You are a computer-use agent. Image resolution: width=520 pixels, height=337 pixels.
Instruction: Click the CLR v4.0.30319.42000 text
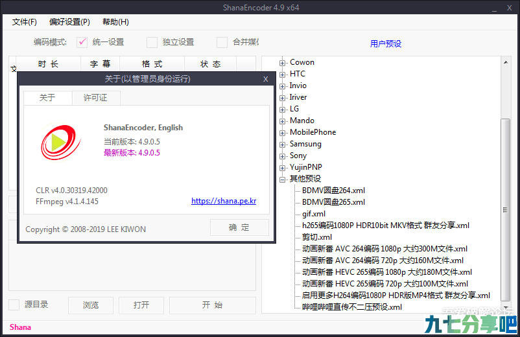coord(71,191)
